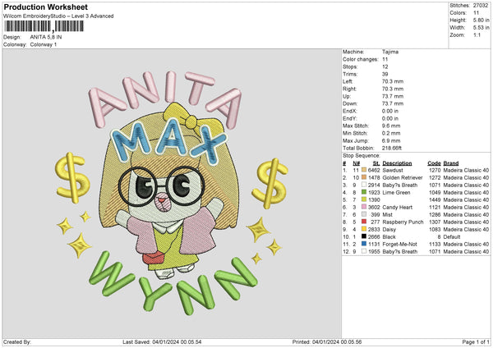The width and height of the screenshot is (493, 348).
Task: Click the 'Daisy' description text
Action: point(389,229)
